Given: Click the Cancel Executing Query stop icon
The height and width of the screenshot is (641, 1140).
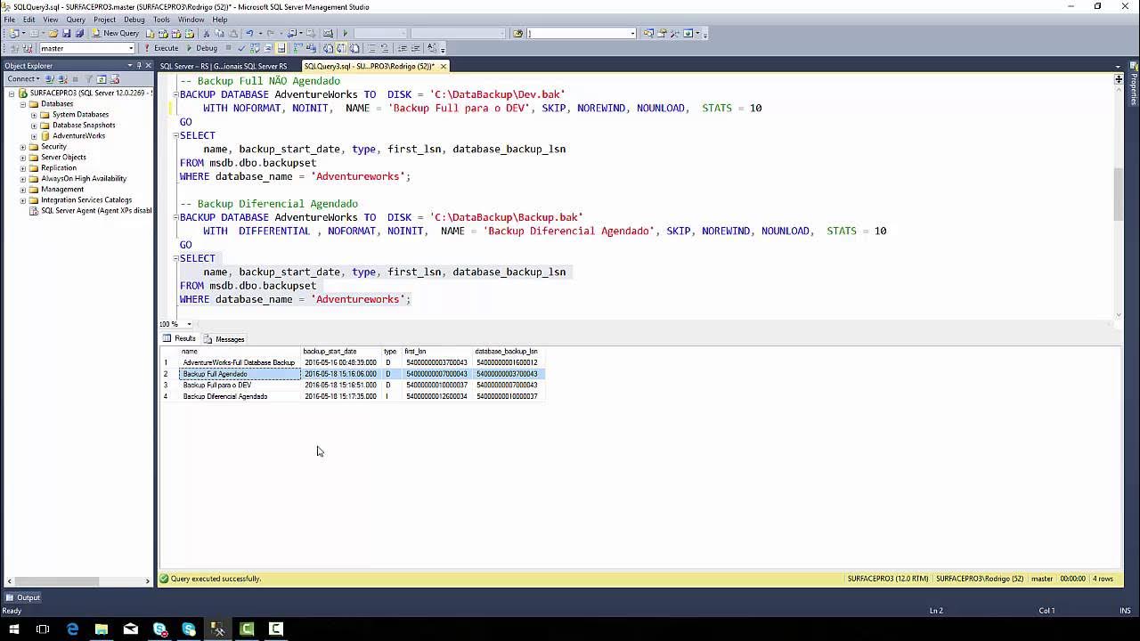Looking at the screenshot, I should [228, 48].
